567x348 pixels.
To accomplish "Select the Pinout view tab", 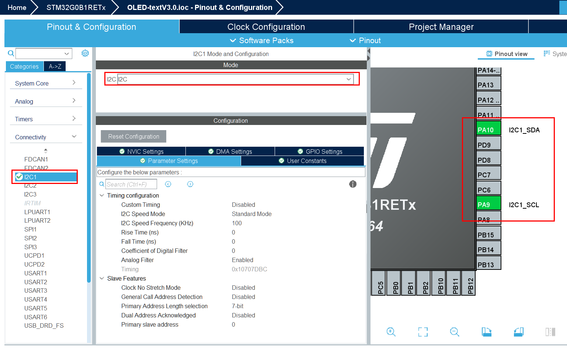I will pyautogui.click(x=507, y=54).
